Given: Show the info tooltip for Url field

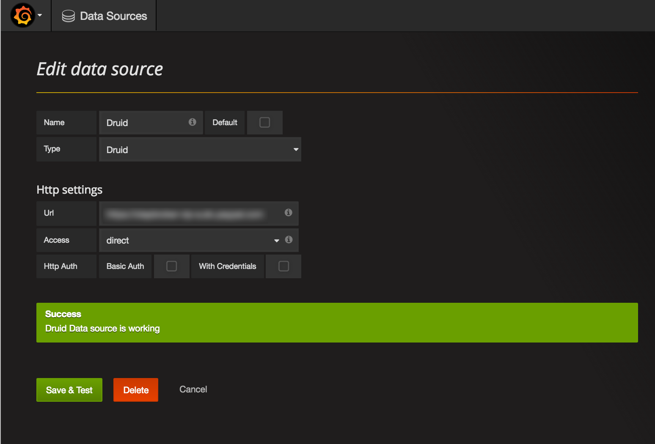Looking at the screenshot, I should tap(289, 212).
